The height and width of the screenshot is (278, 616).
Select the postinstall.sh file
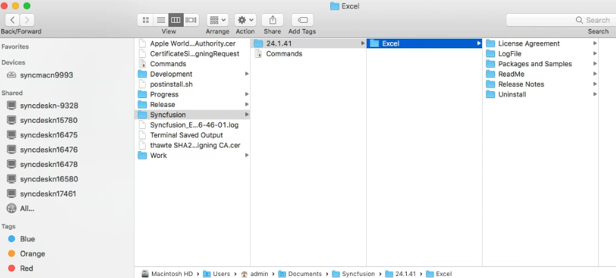point(173,84)
